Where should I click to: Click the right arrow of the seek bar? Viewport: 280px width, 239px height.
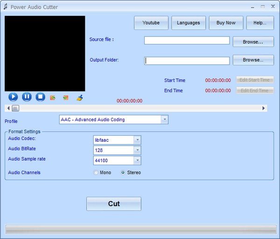pos(264,108)
